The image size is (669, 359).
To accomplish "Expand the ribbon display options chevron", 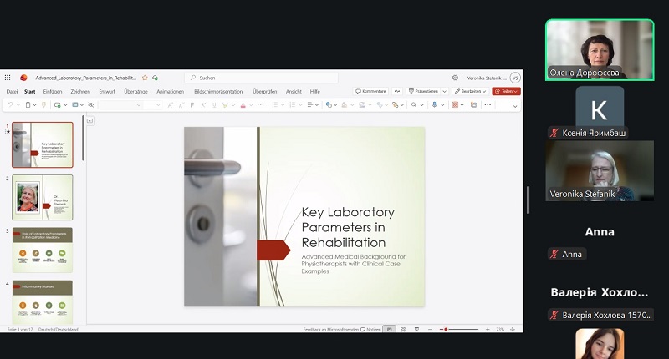I will [515, 106].
